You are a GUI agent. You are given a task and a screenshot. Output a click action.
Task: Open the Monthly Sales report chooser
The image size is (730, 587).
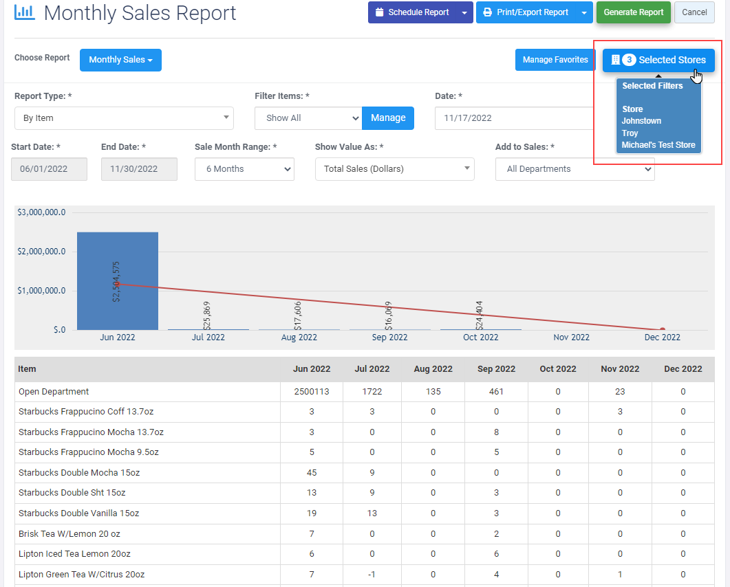(120, 60)
